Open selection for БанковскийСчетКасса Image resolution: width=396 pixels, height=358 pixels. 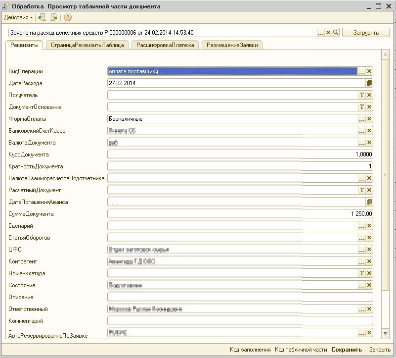pos(362,131)
